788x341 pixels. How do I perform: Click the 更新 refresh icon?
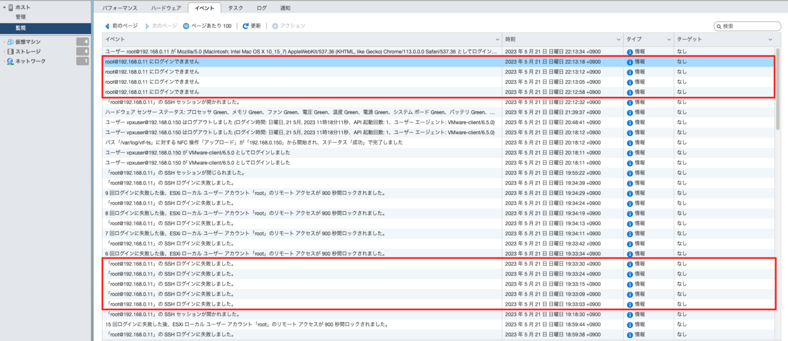coord(246,25)
